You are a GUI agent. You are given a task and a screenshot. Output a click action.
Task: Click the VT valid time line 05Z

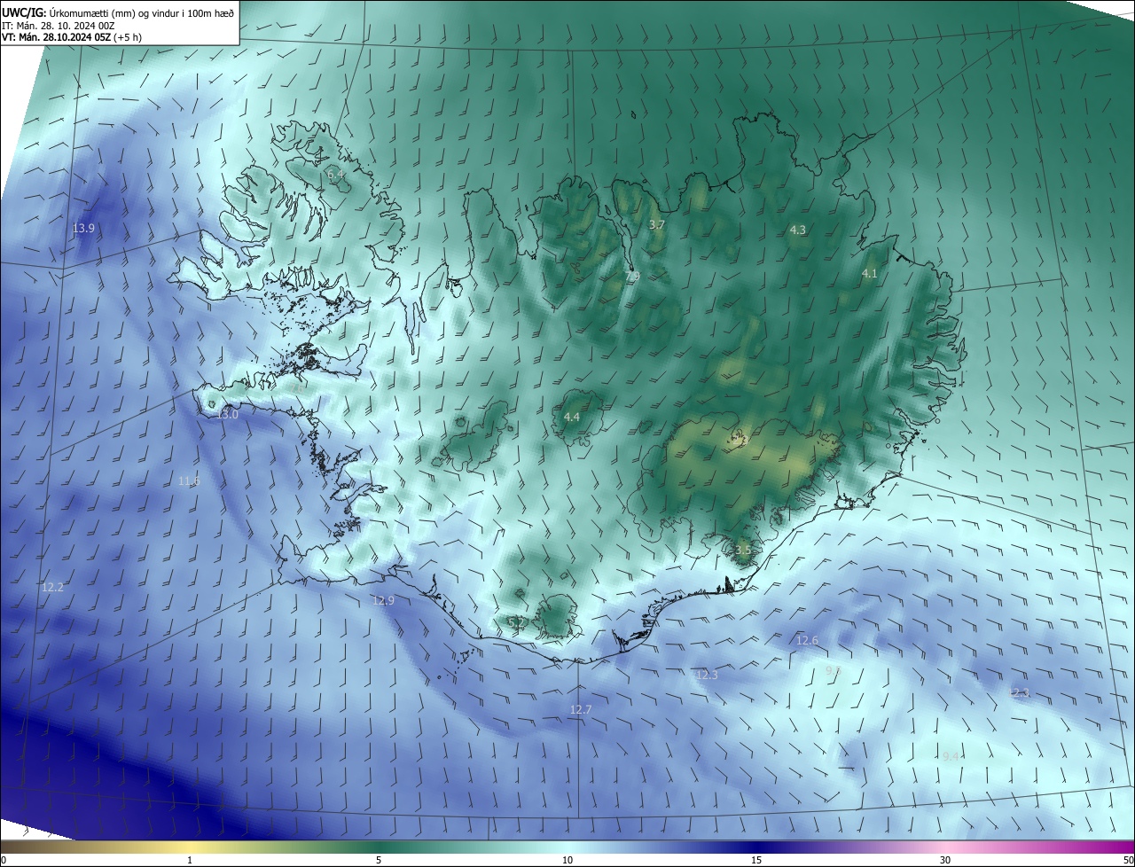72,37
